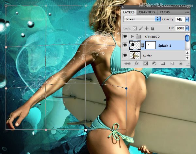Toggle lock all padlock icon
The height and width of the screenshot is (154, 196).
152,28
